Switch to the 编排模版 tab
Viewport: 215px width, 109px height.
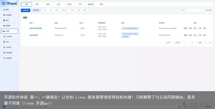click(x=91, y=4)
